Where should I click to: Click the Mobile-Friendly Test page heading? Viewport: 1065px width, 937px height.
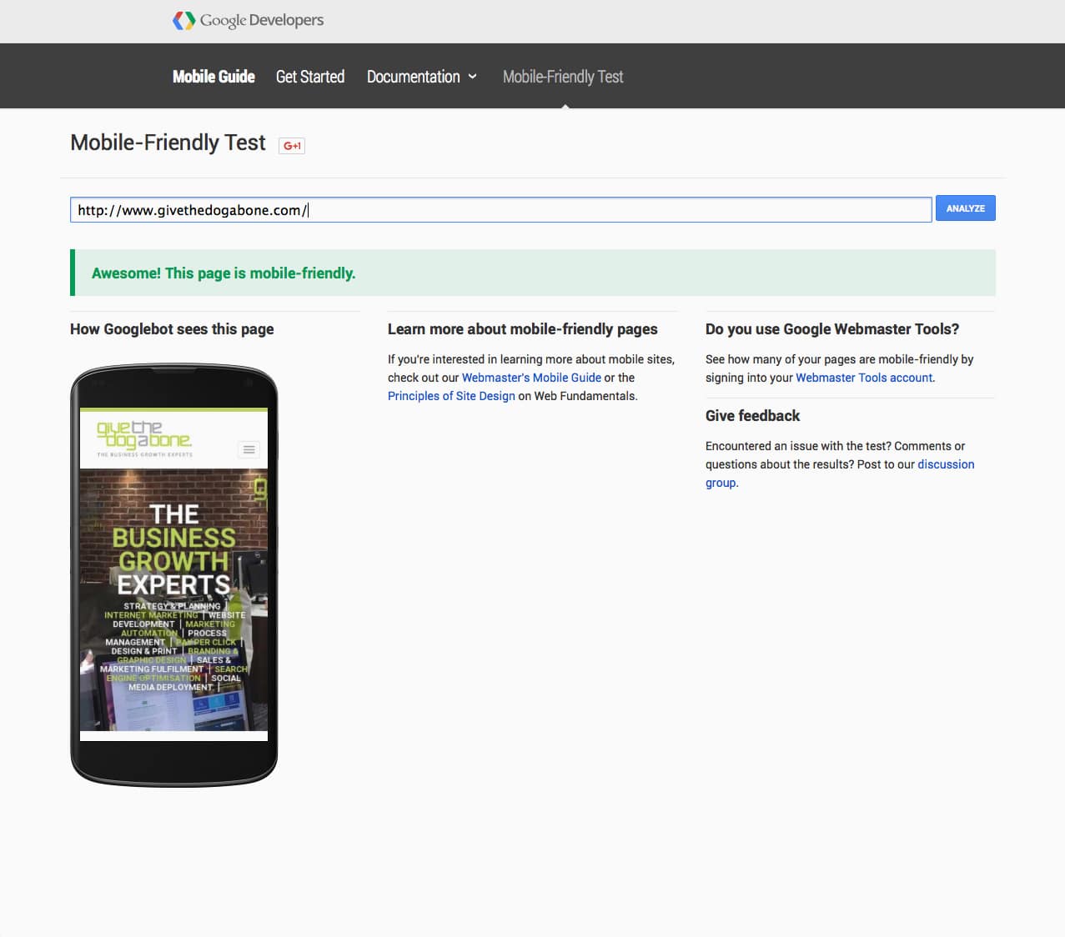click(x=168, y=143)
